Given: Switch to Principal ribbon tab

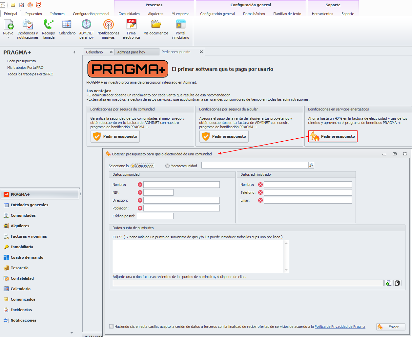Looking at the screenshot, I should (10, 14).
